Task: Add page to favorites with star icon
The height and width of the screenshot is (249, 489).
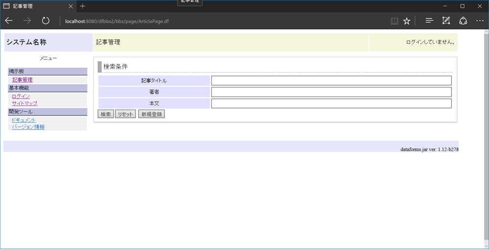Action: (x=406, y=21)
